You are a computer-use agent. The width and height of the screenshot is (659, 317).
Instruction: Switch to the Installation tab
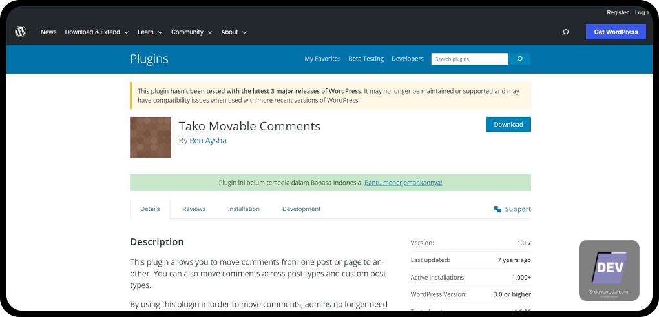[244, 209]
